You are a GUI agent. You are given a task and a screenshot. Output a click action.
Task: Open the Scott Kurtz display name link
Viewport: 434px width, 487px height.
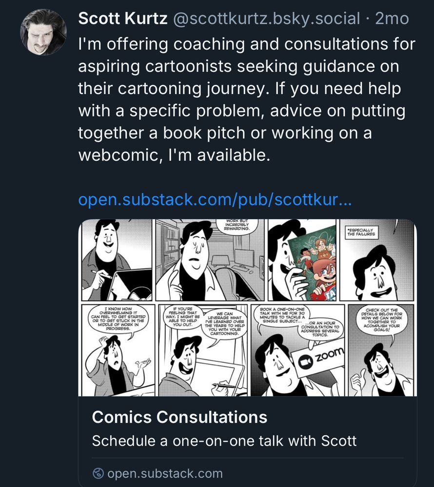122,19
